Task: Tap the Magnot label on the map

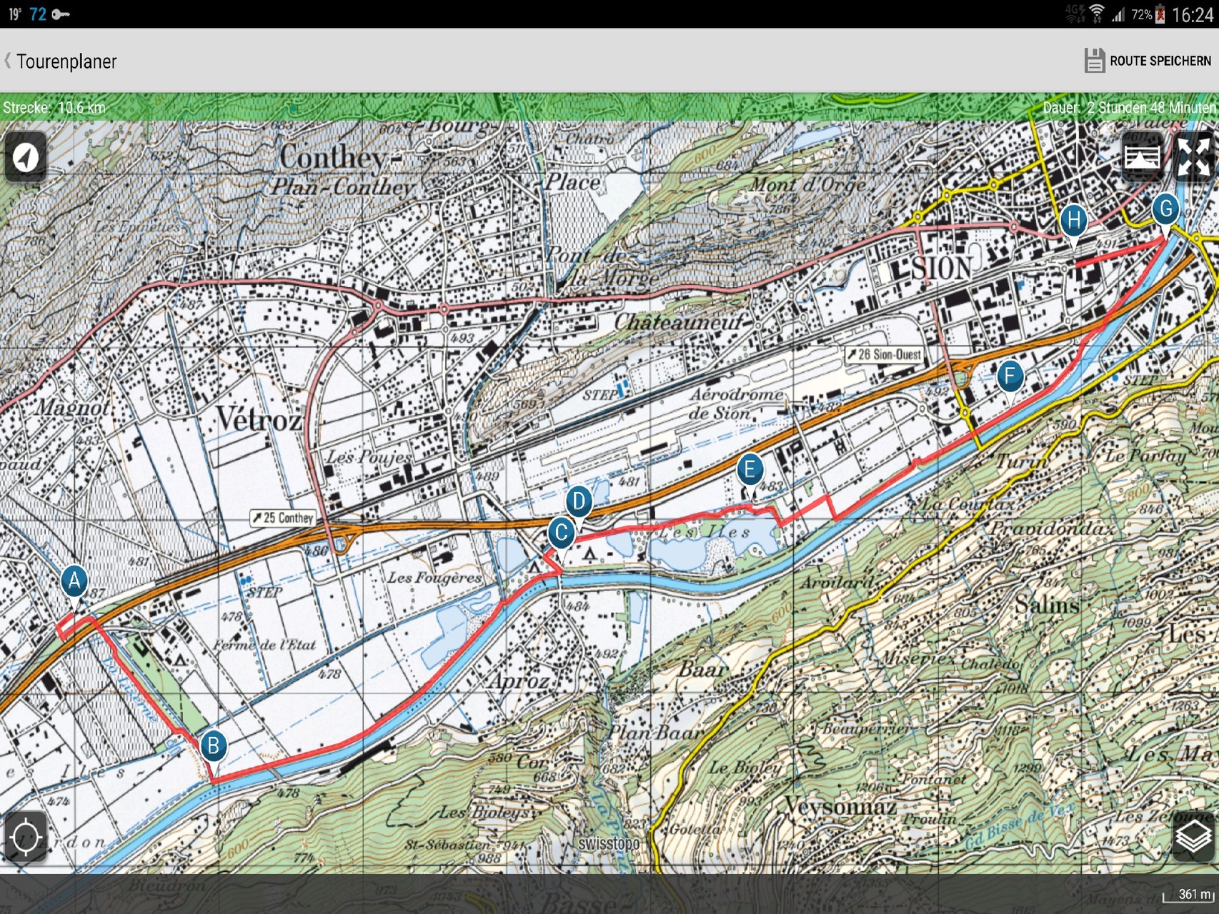Action: [x=73, y=408]
